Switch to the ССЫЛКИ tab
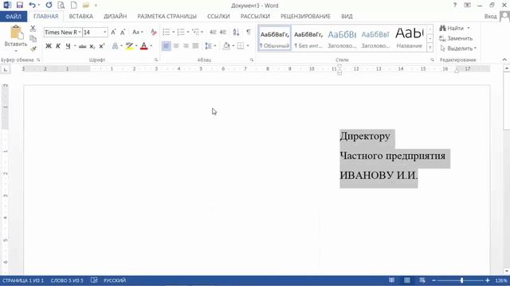510x286 pixels. tap(218, 16)
